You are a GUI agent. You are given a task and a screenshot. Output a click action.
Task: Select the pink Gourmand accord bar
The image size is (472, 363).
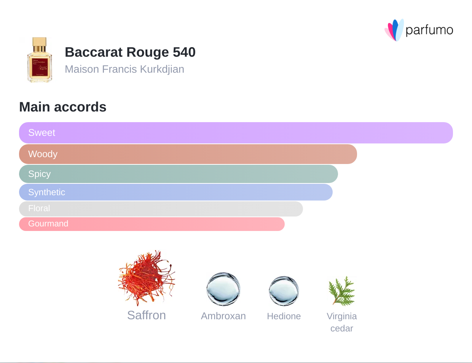click(x=152, y=224)
